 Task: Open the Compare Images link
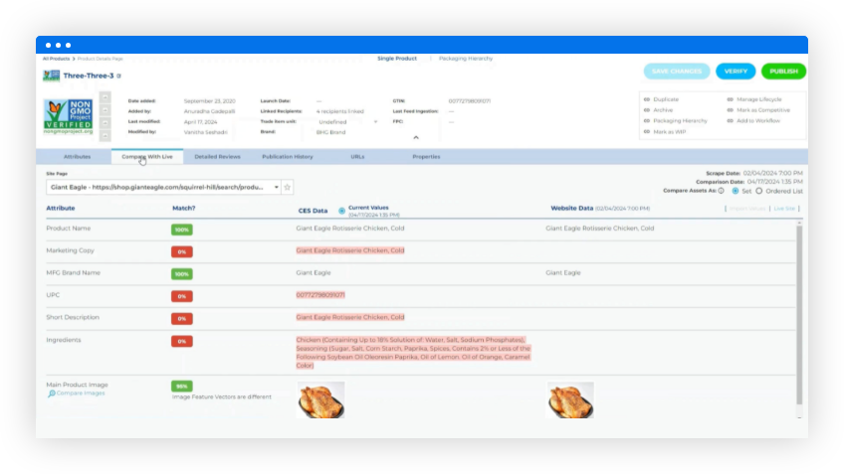(x=81, y=394)
